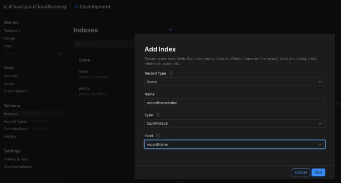341x183 pixels.
Task: Open Telemetry in the Monitor section
Action: tap(12, 31)
